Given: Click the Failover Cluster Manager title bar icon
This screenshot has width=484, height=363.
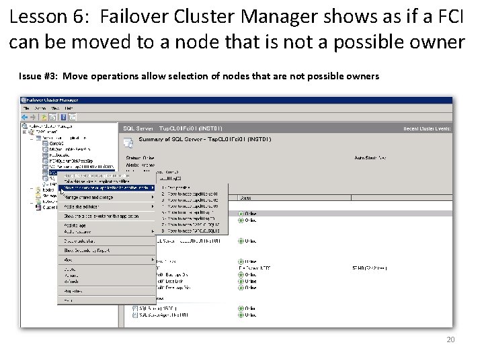Looking at the screenshot, I should click(24, 100).
